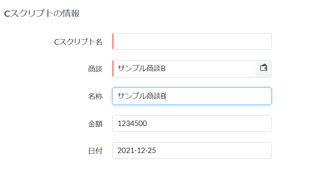
Task: Click the 1234500 value text
Action: tap(132, 123)
